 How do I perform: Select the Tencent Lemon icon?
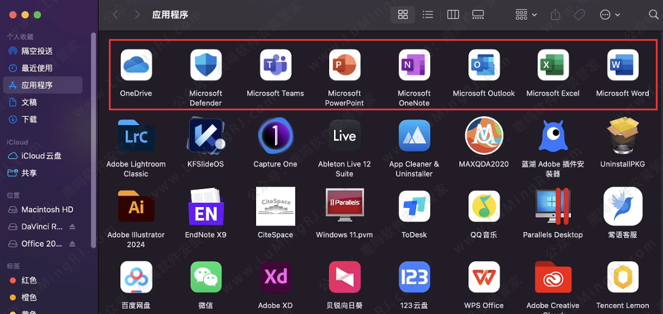coord(623,277)
